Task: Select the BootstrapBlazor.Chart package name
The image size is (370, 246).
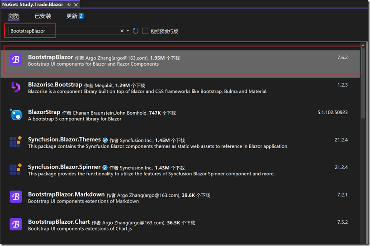Action: (x=59, y=222)
